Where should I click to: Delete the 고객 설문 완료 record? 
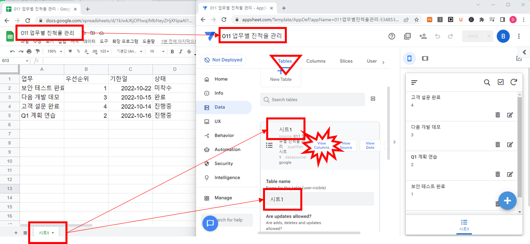point(498,115)
